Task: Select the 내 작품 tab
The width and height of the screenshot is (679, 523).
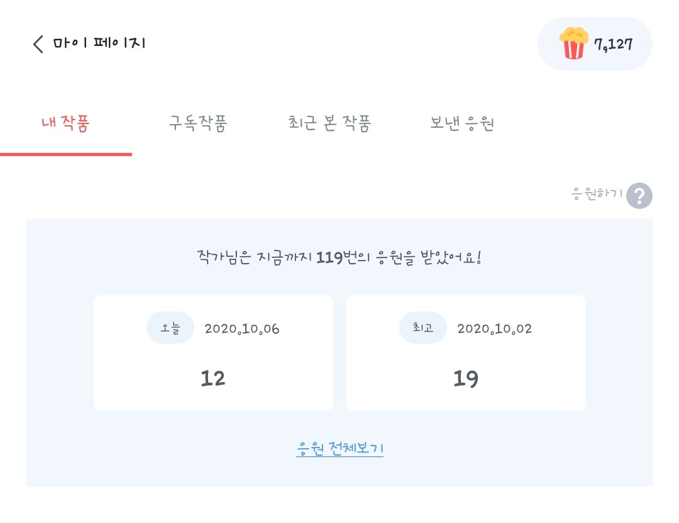Action: point(65,123)
